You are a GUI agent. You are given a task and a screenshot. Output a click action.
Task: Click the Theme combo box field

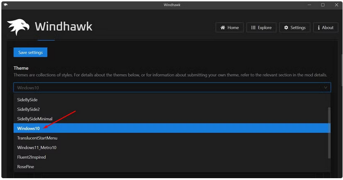point(172,88)
